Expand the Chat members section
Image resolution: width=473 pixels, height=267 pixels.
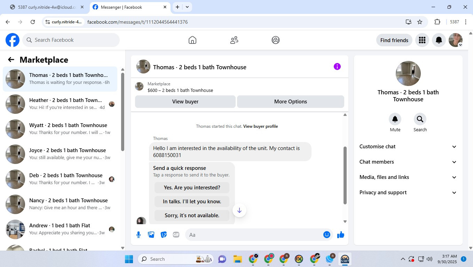[408, 162]
